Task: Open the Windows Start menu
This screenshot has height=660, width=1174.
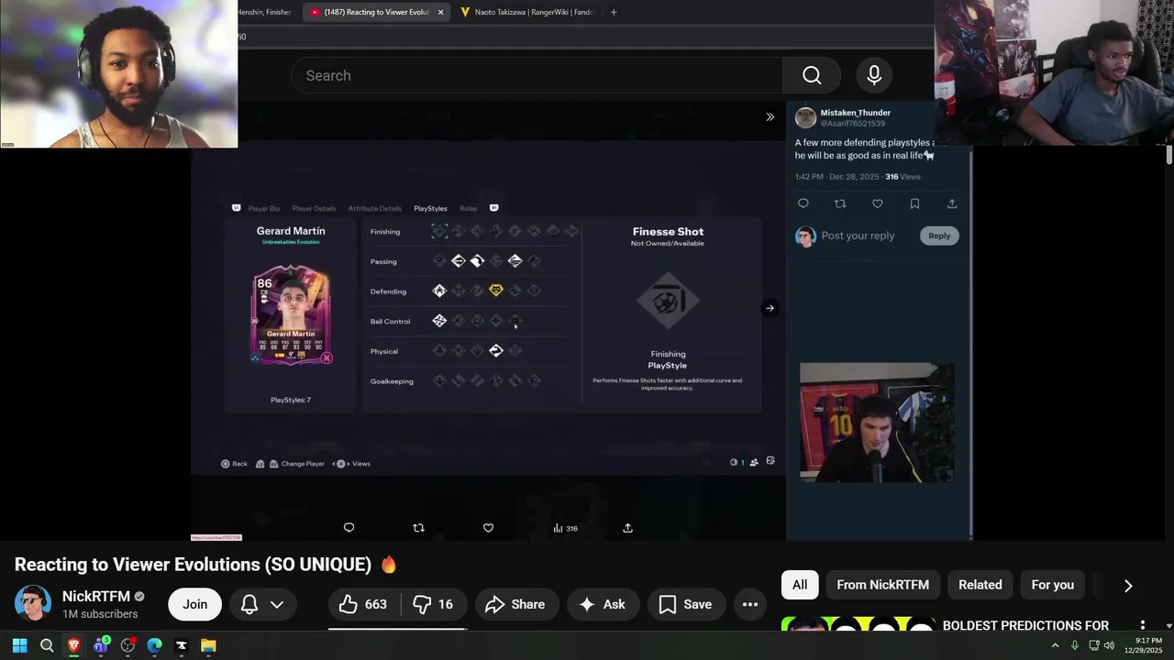Action: [x=19, y=645]
